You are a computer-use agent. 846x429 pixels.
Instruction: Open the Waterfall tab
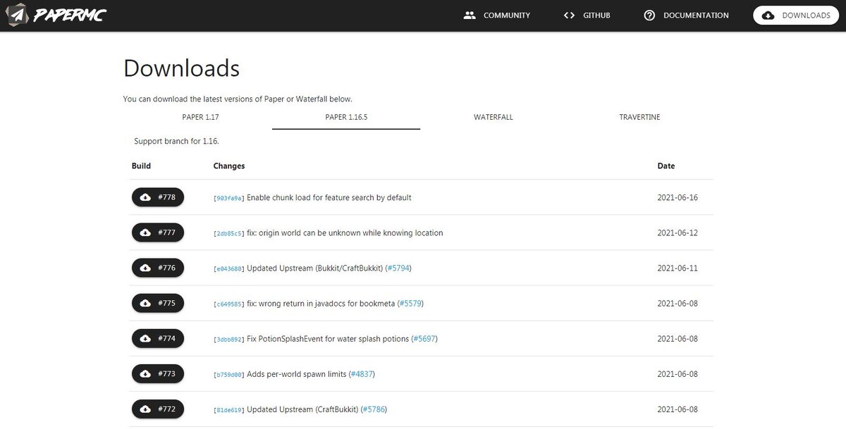[493, 117]
